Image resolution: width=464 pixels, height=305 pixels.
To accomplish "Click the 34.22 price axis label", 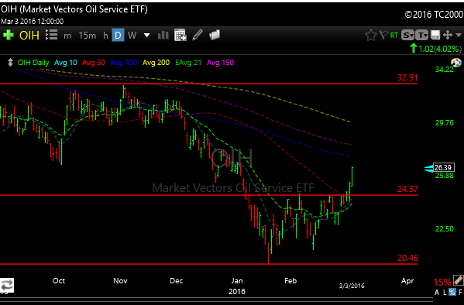I will point(444,69).
